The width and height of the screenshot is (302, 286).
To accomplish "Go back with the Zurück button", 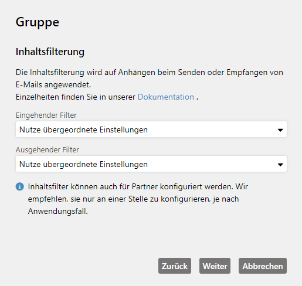I will pos(175,266).
